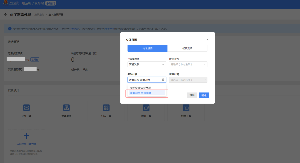The height and width of the screenshot is (163, 300).
Task: Close the 立即开票 dialog with X
Action: [x=207, y=40]
